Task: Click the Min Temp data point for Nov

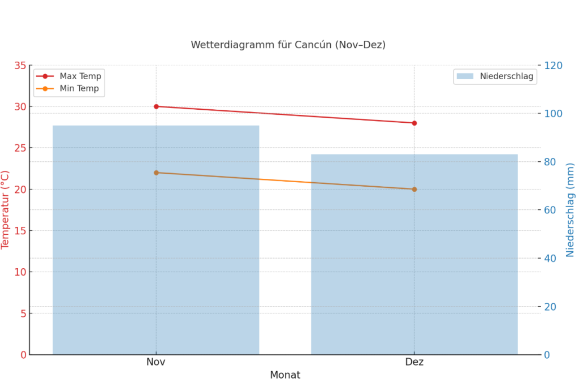Action: click(156, 173)
